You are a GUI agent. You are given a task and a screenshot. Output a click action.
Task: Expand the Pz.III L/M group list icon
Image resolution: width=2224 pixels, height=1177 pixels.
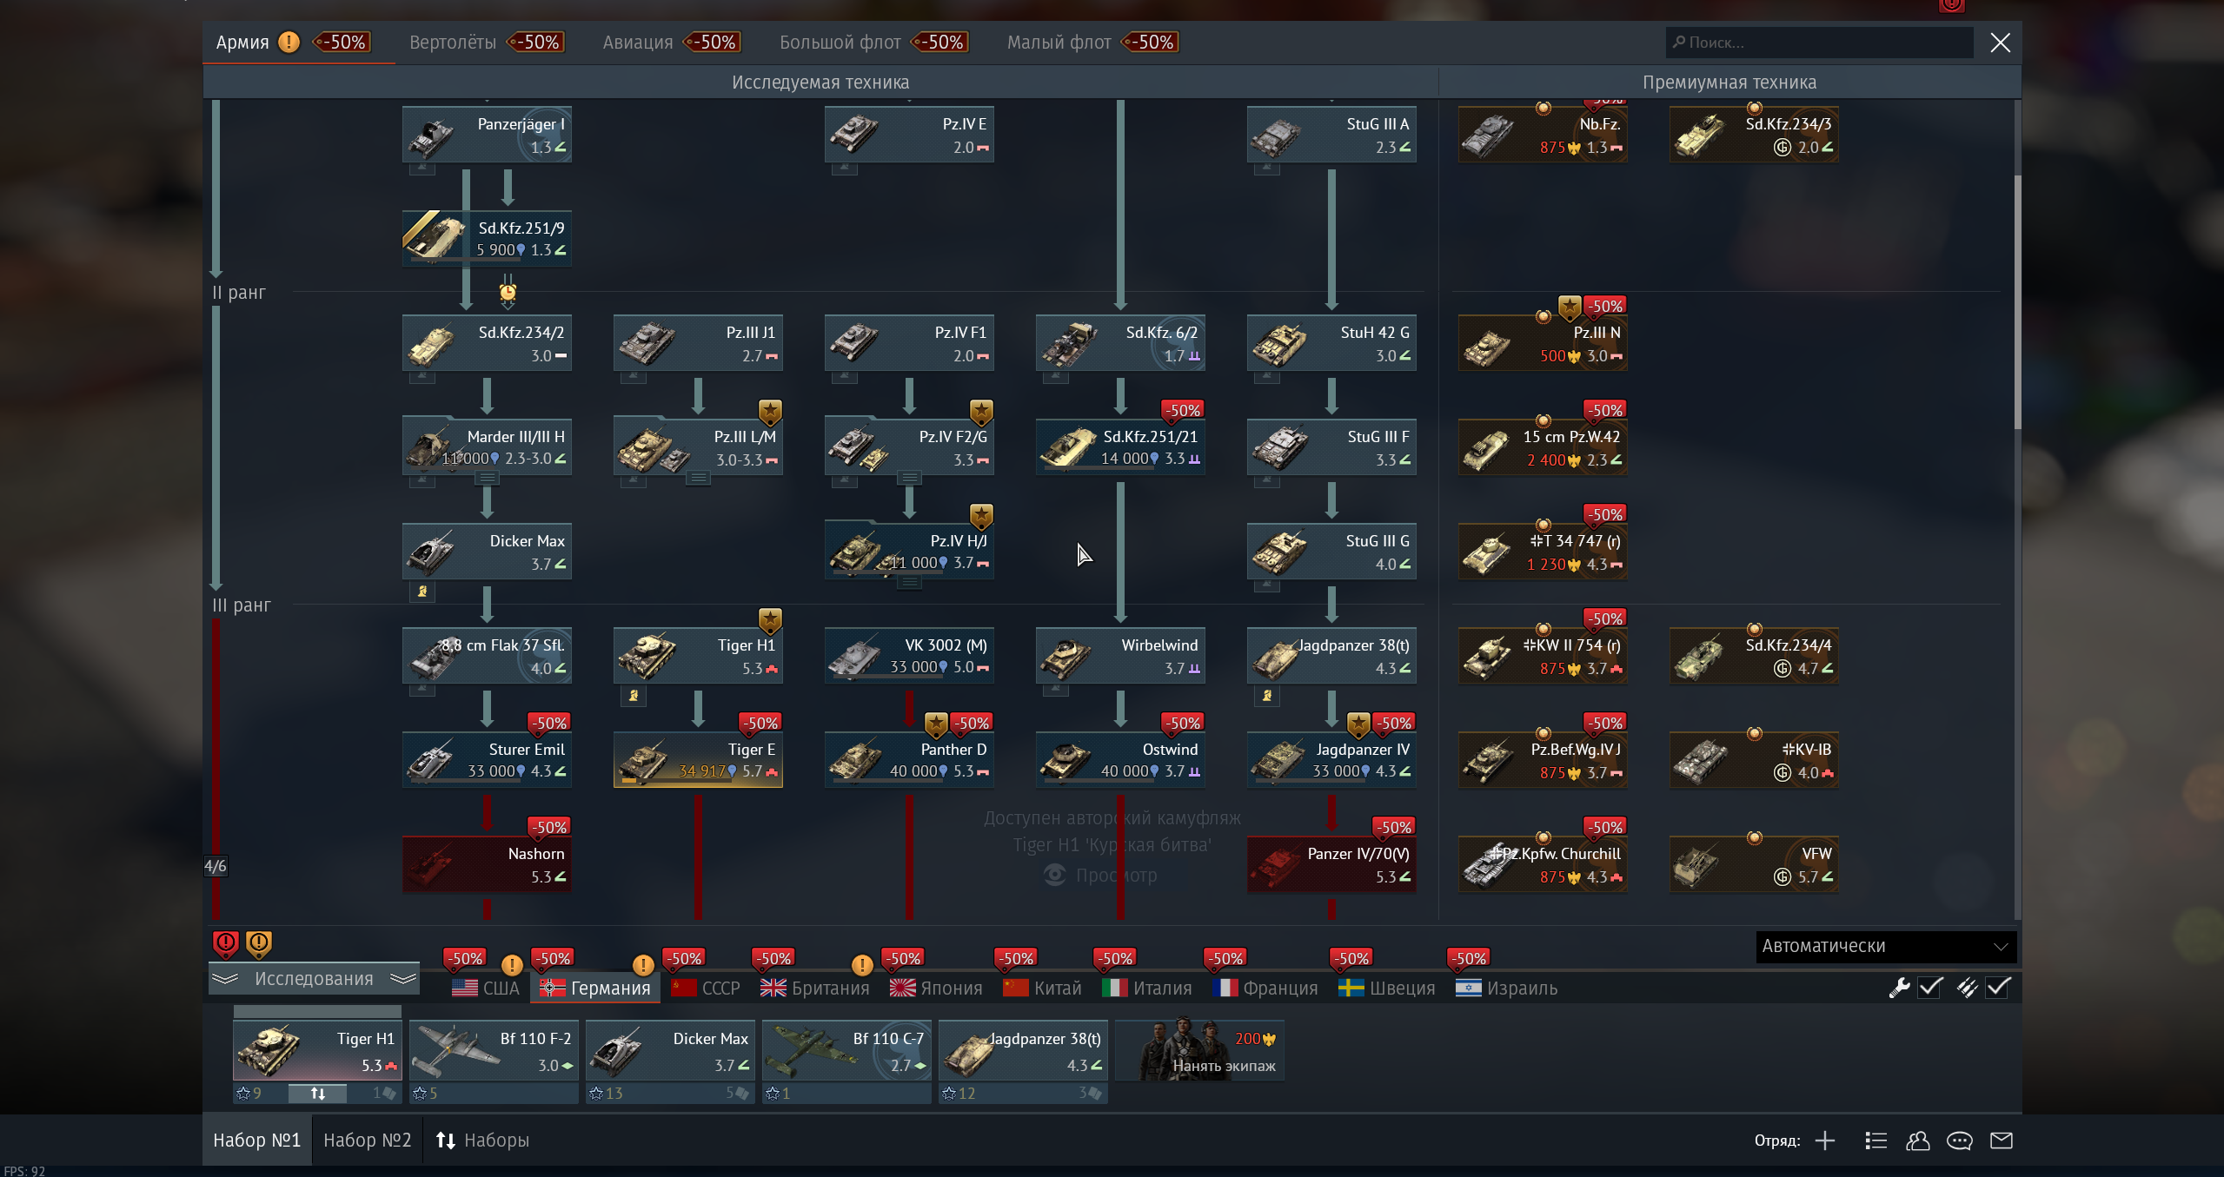(x=698, y=478)
